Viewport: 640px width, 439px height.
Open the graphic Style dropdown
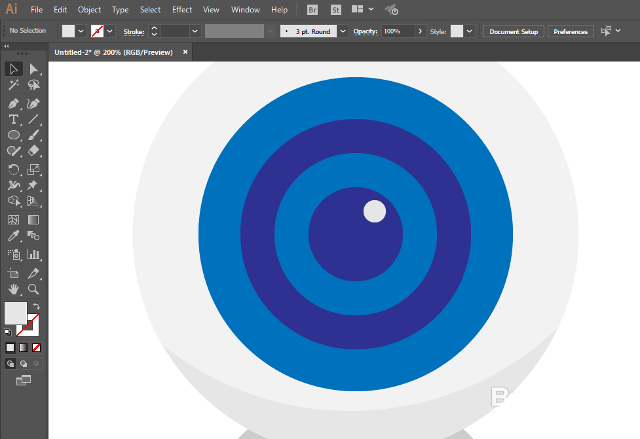click(470, 31)
